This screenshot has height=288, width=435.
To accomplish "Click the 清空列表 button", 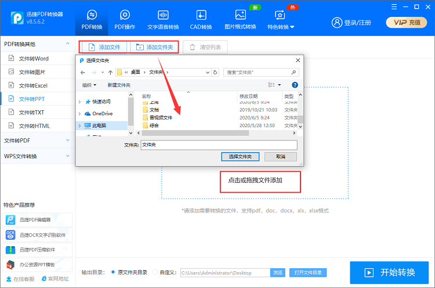I will click(x=205, y=47).
